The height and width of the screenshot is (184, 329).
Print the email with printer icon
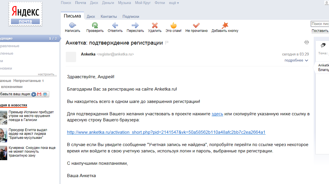[307, 42]
